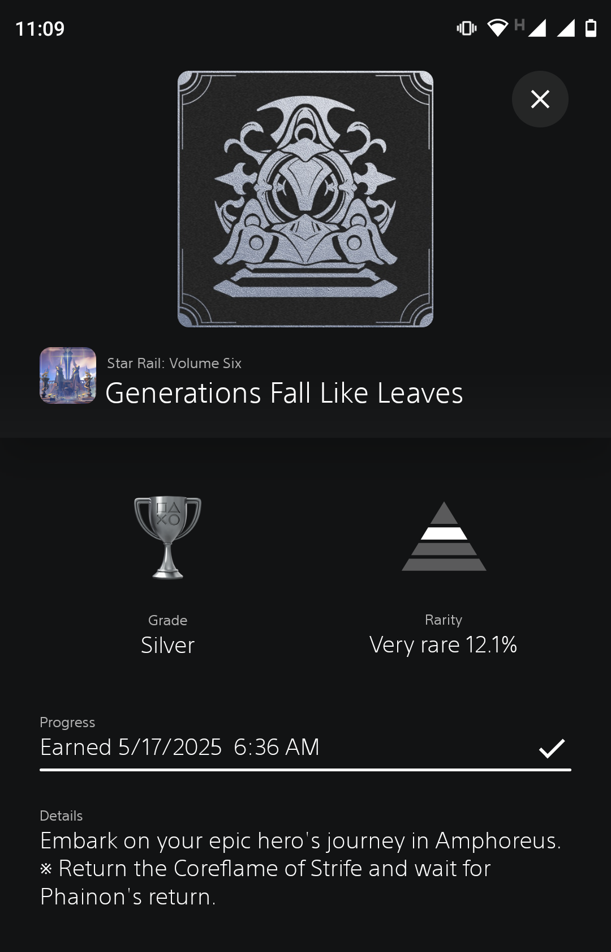The width and height of the screenshot is (611, 952).
Task: Tap the battery indicator icon
Action: coord(591,28)
